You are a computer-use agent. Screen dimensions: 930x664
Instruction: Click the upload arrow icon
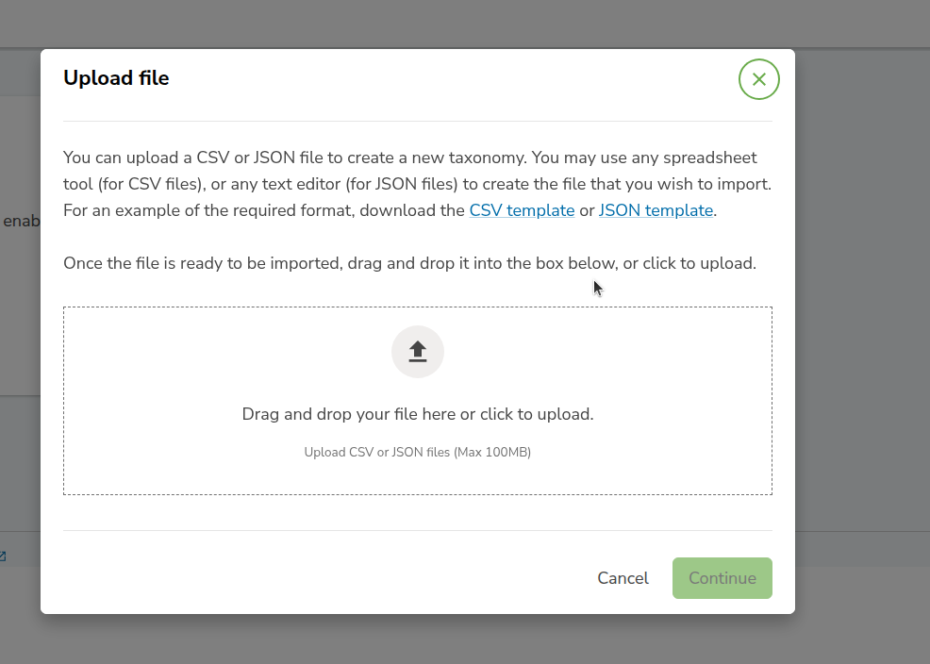click(x=418, y=352)
